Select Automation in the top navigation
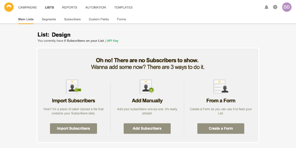The height and width of the screenshot is (148, 296). pos(95,7)
